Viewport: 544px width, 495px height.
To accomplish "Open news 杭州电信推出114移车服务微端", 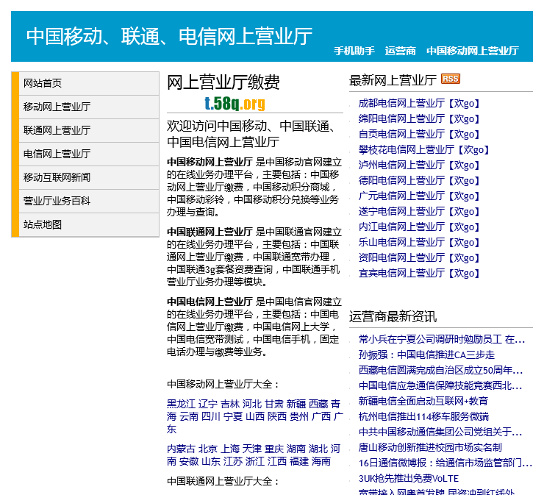I will tap(423, 416).
